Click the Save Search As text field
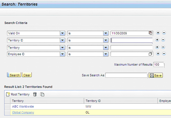This screenshot has width=171, height=118. (x=126, y=75)
